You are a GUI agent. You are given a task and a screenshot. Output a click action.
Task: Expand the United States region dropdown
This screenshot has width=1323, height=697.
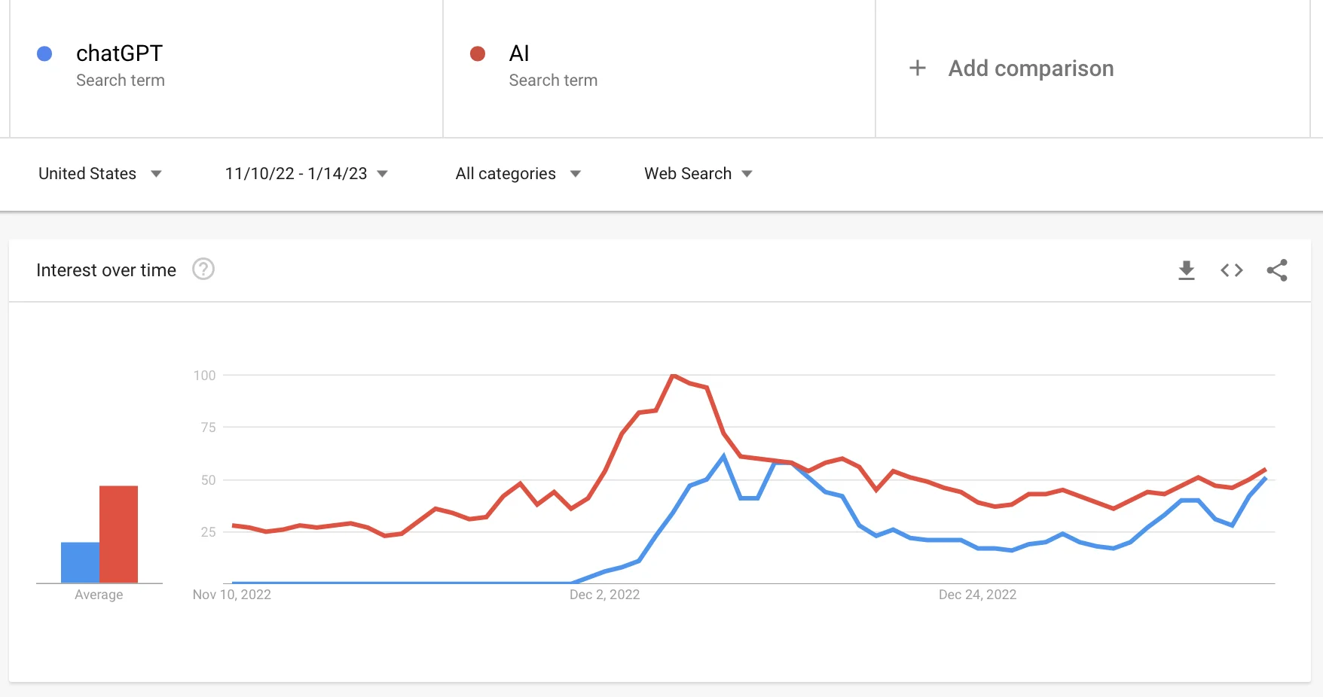(x=99, y=174)
